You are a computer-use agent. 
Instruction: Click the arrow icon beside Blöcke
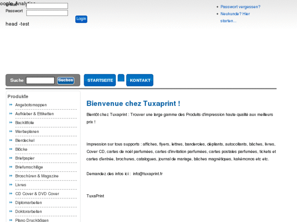click(x=11, y=149)
